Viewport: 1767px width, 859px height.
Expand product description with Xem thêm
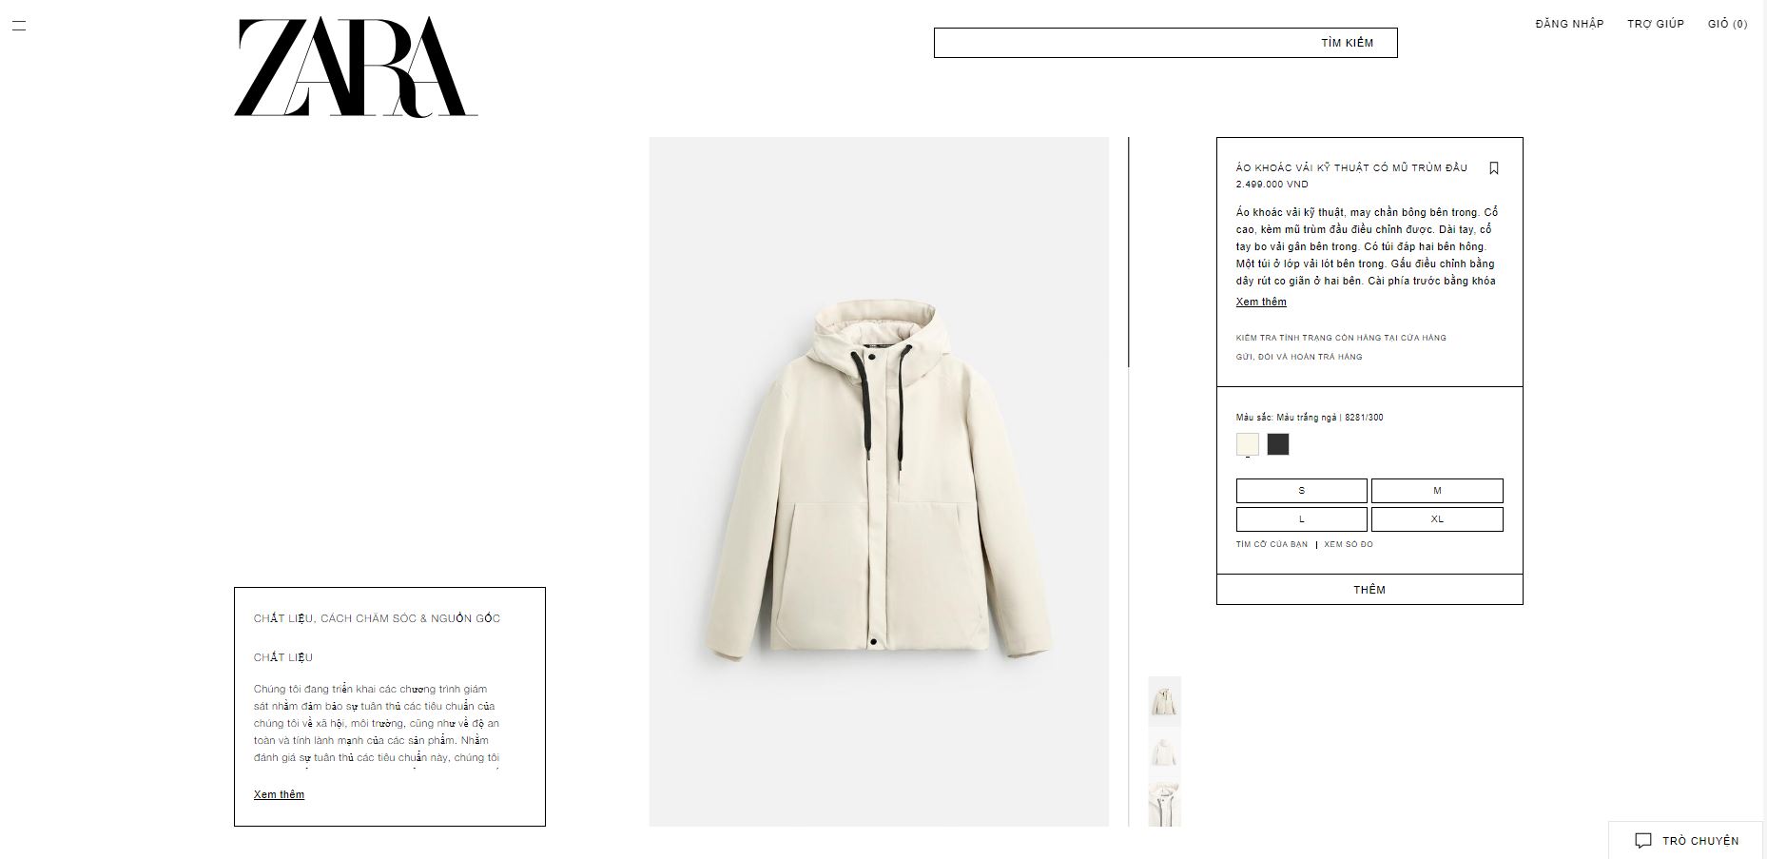(x=1261, y=302)
